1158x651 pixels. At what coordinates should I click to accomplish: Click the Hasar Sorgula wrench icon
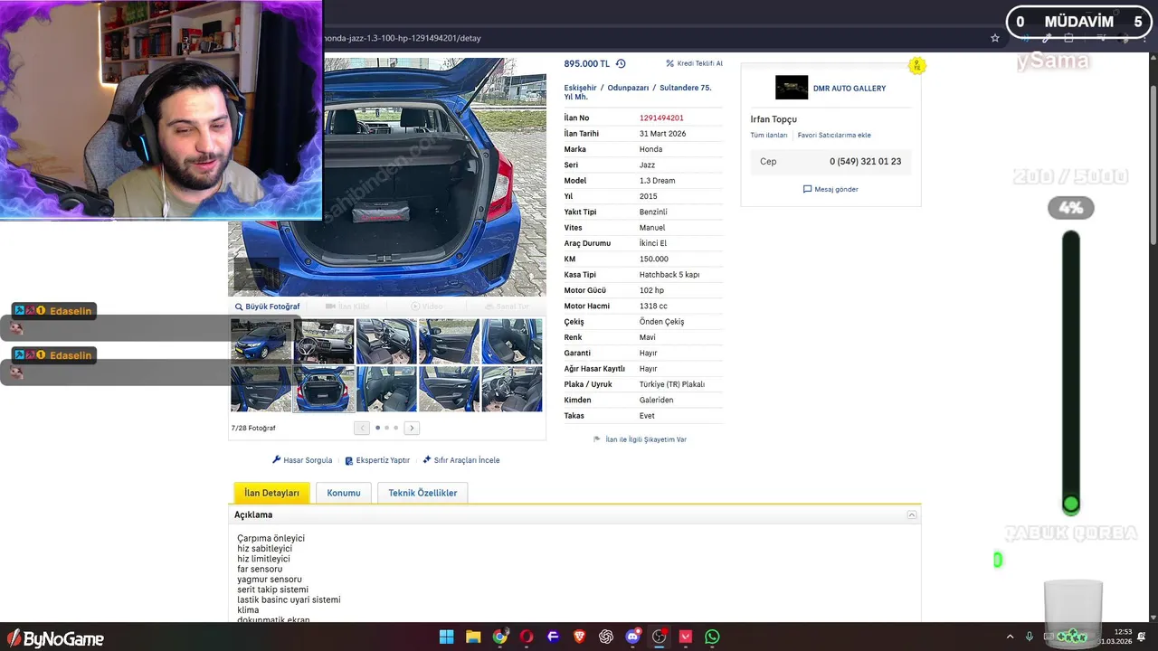tap(277, 460)
